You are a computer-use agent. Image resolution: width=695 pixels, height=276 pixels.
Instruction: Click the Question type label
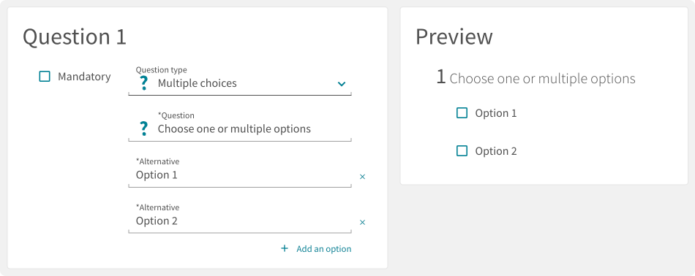(162, 70)
